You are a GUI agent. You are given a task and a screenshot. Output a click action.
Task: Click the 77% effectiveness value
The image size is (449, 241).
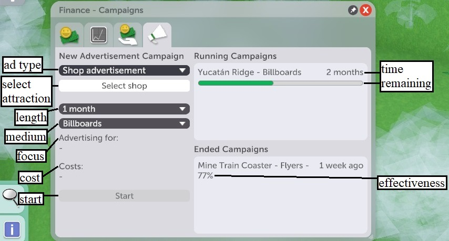click(x=206, y=176)
